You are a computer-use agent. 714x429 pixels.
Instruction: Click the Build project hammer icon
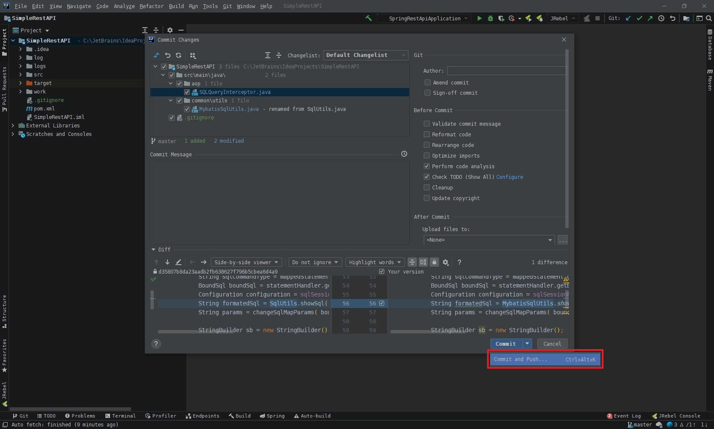[x=368, y=18]
